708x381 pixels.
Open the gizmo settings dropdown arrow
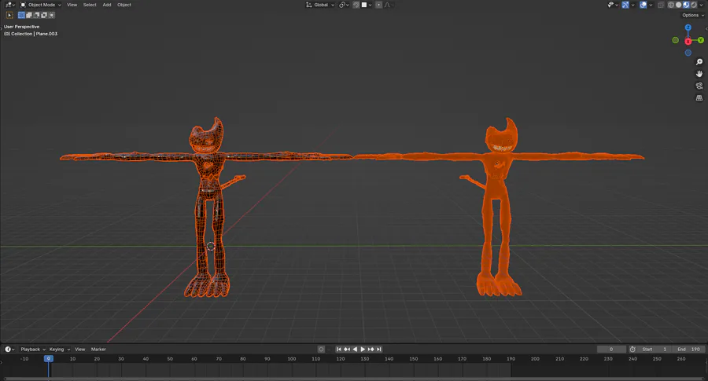pos(633,5)
